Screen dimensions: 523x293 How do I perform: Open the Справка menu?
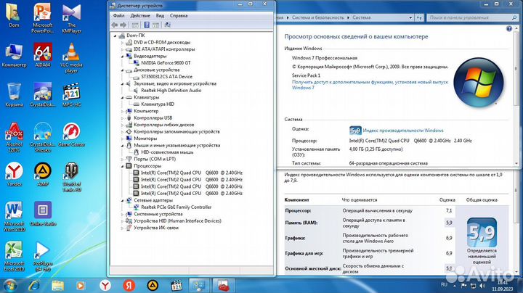click(x=179, y=16)
